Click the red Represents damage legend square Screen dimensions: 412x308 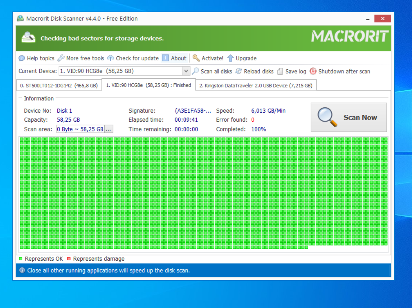[x=69, y=259]
